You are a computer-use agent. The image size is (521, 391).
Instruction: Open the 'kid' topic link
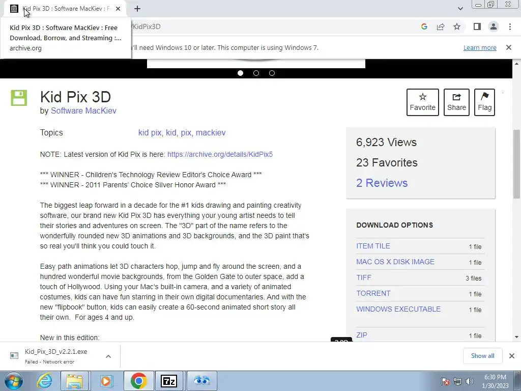pos(171,133)
